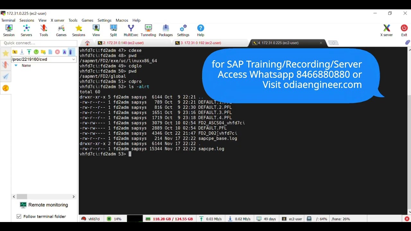The height and width of the screenshot is (231, 411).
Task: Click the 118.28 GB / 124.55 GB memory indicator
Action: pyautogui.click(x=169, y=219)
